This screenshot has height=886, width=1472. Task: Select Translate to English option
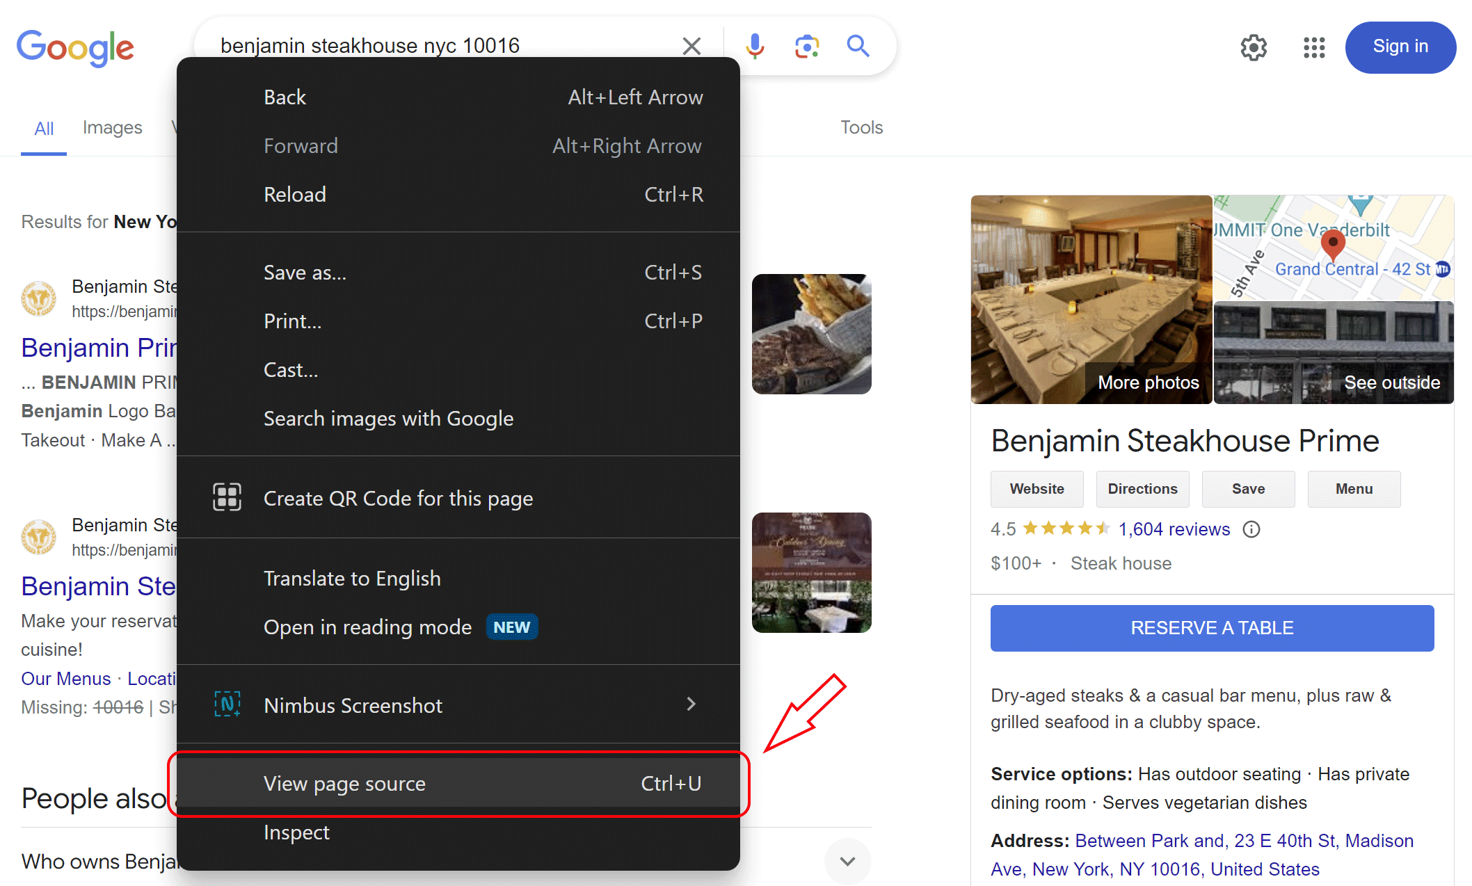352,579
